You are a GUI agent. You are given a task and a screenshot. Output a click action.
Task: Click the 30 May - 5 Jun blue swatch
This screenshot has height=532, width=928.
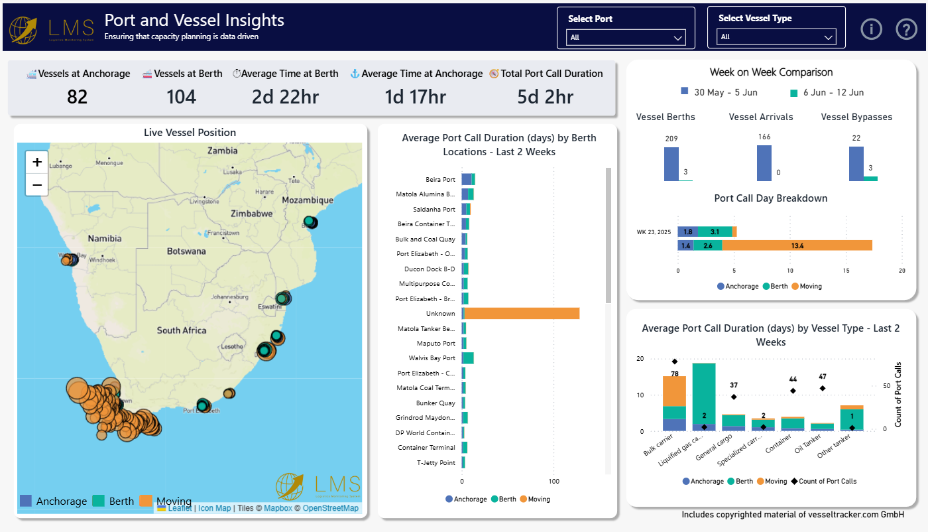pos(685,91)
